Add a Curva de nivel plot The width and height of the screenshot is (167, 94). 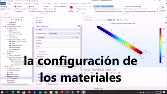tap(48, 9)
